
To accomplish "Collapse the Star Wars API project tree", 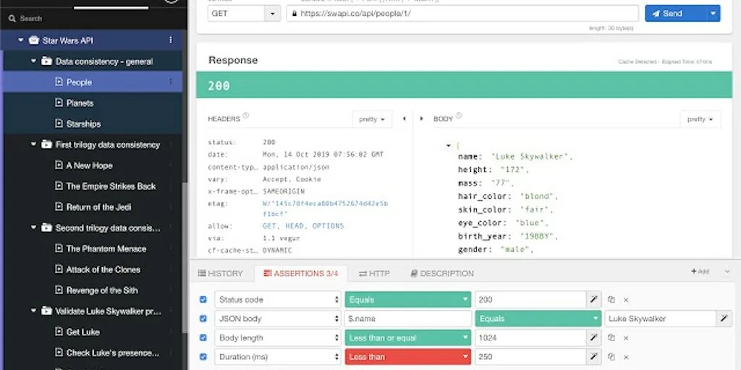I will point(20,40).
